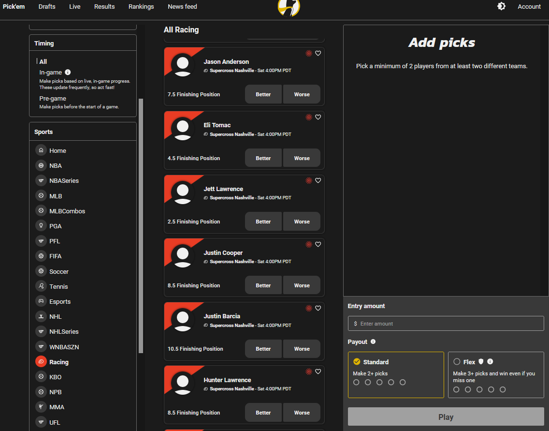549x431 pixels.
Task: Click the site logo in header
Action: [x=289, y=7]
